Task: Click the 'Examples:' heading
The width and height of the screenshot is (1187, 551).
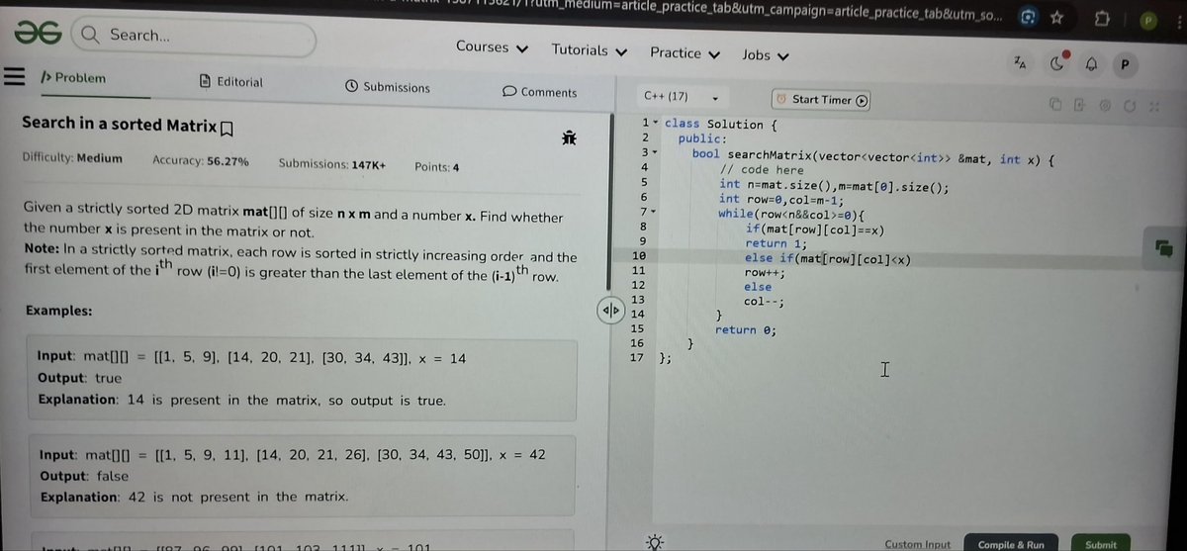Action: 58,311
